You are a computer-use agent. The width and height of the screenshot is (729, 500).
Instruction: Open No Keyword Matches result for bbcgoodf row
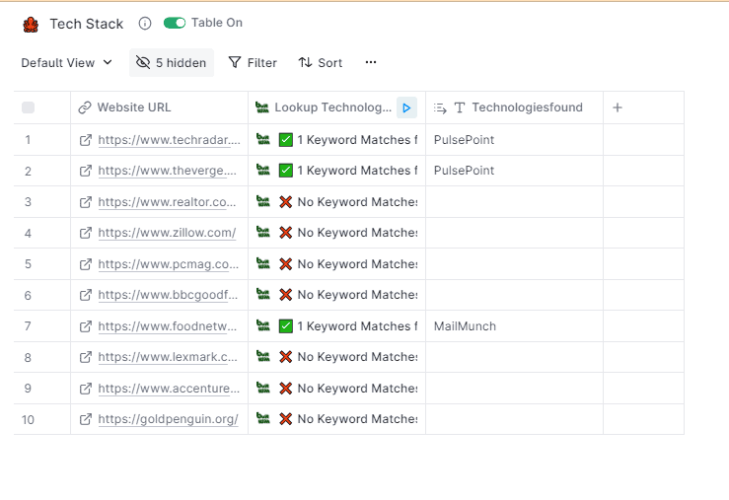click(357, 295)
